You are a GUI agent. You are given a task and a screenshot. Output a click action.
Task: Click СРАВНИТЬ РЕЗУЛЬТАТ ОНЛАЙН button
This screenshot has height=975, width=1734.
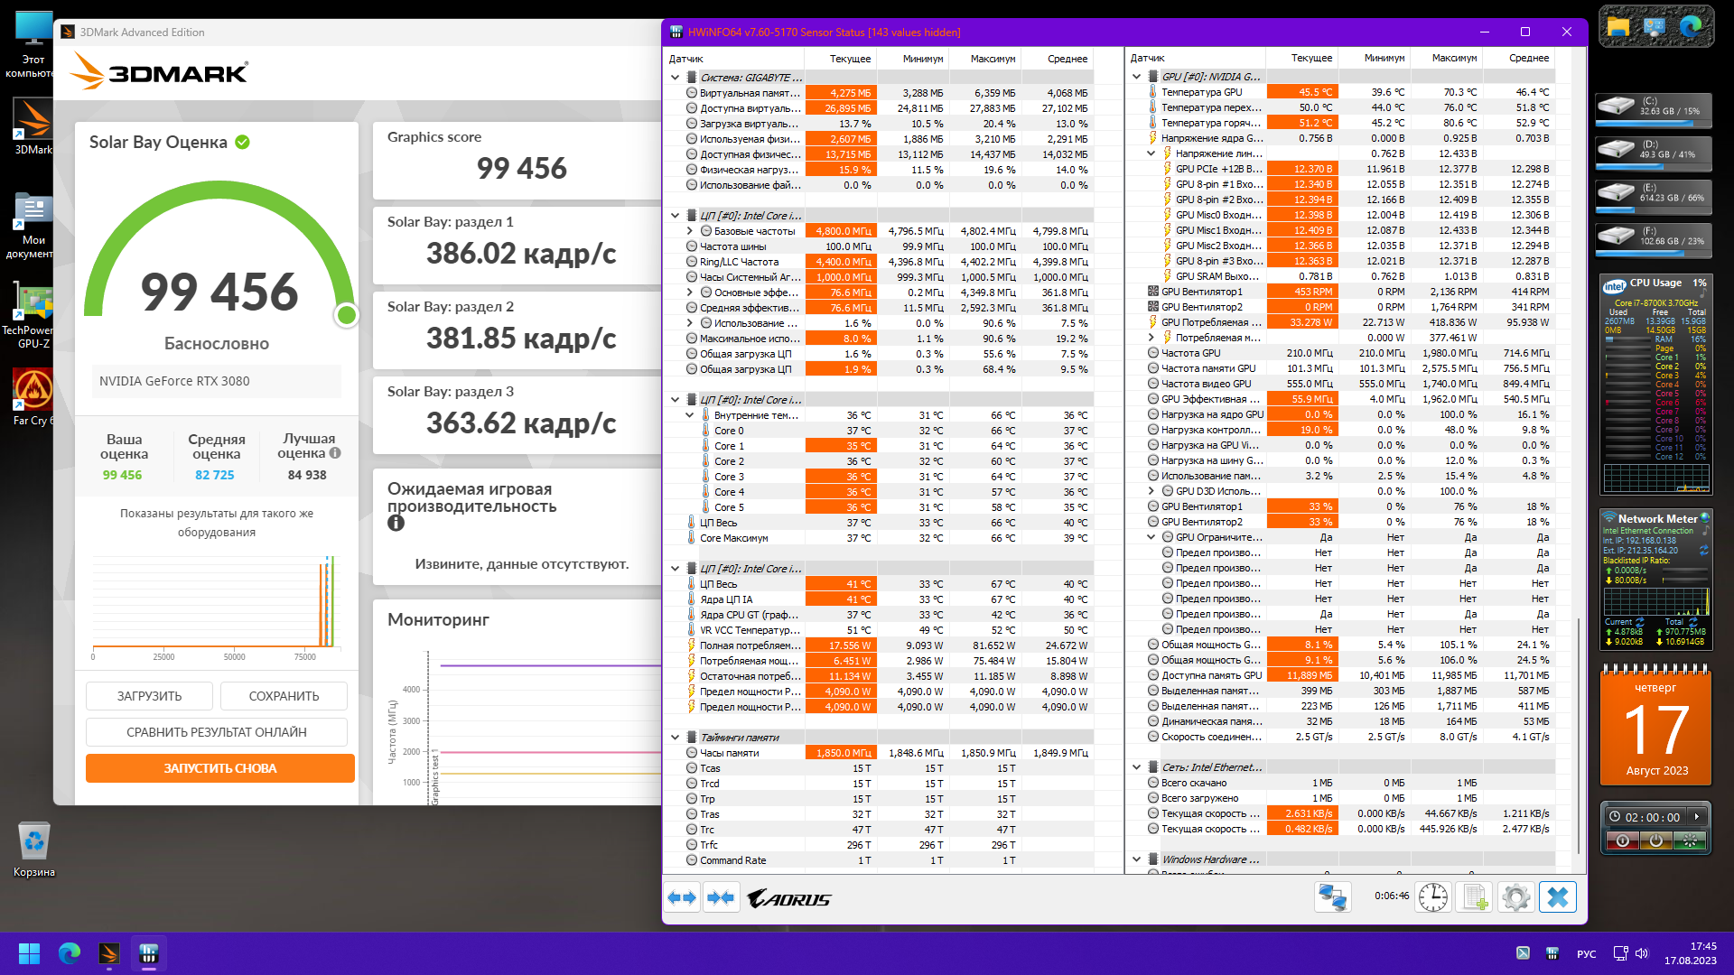point(217,732)
